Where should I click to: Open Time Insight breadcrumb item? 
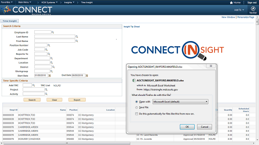pos(87,2)
